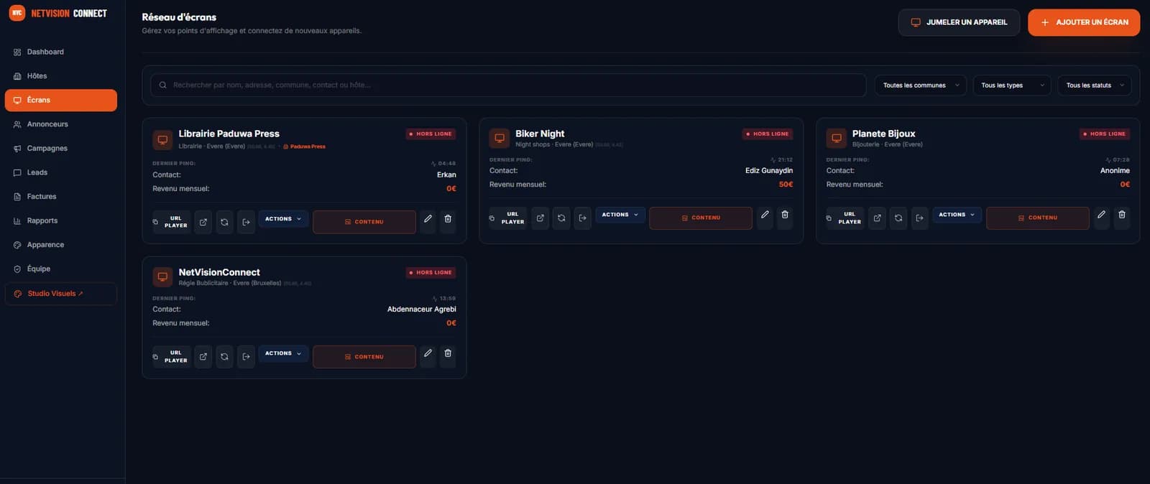Click screen icon of NetVisionConnect card

(x=162, y=276)
